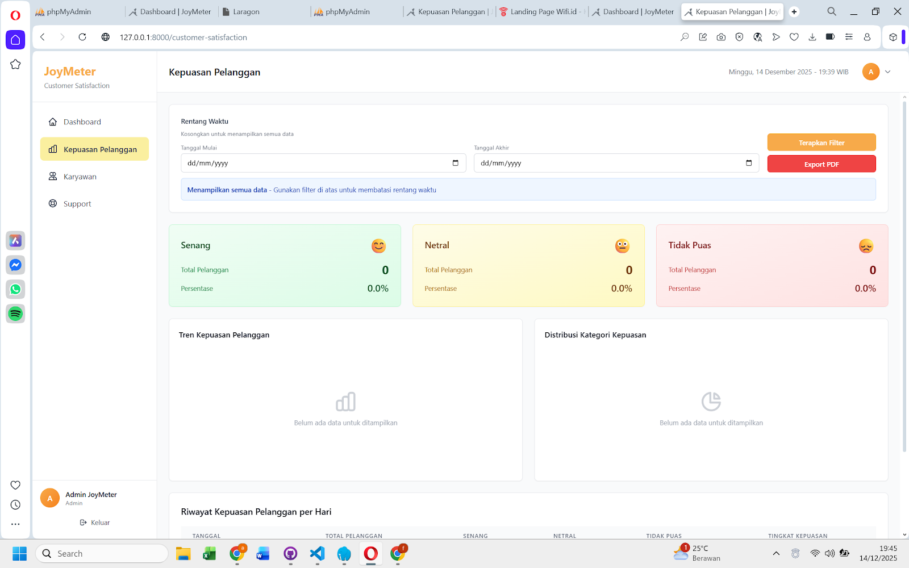Open Visual Studio Code from the taskbar
909x568 pixels.
[317, 553]
